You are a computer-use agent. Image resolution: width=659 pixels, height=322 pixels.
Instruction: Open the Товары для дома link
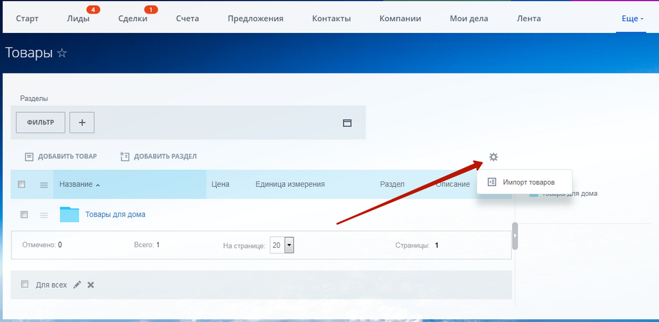116,214
